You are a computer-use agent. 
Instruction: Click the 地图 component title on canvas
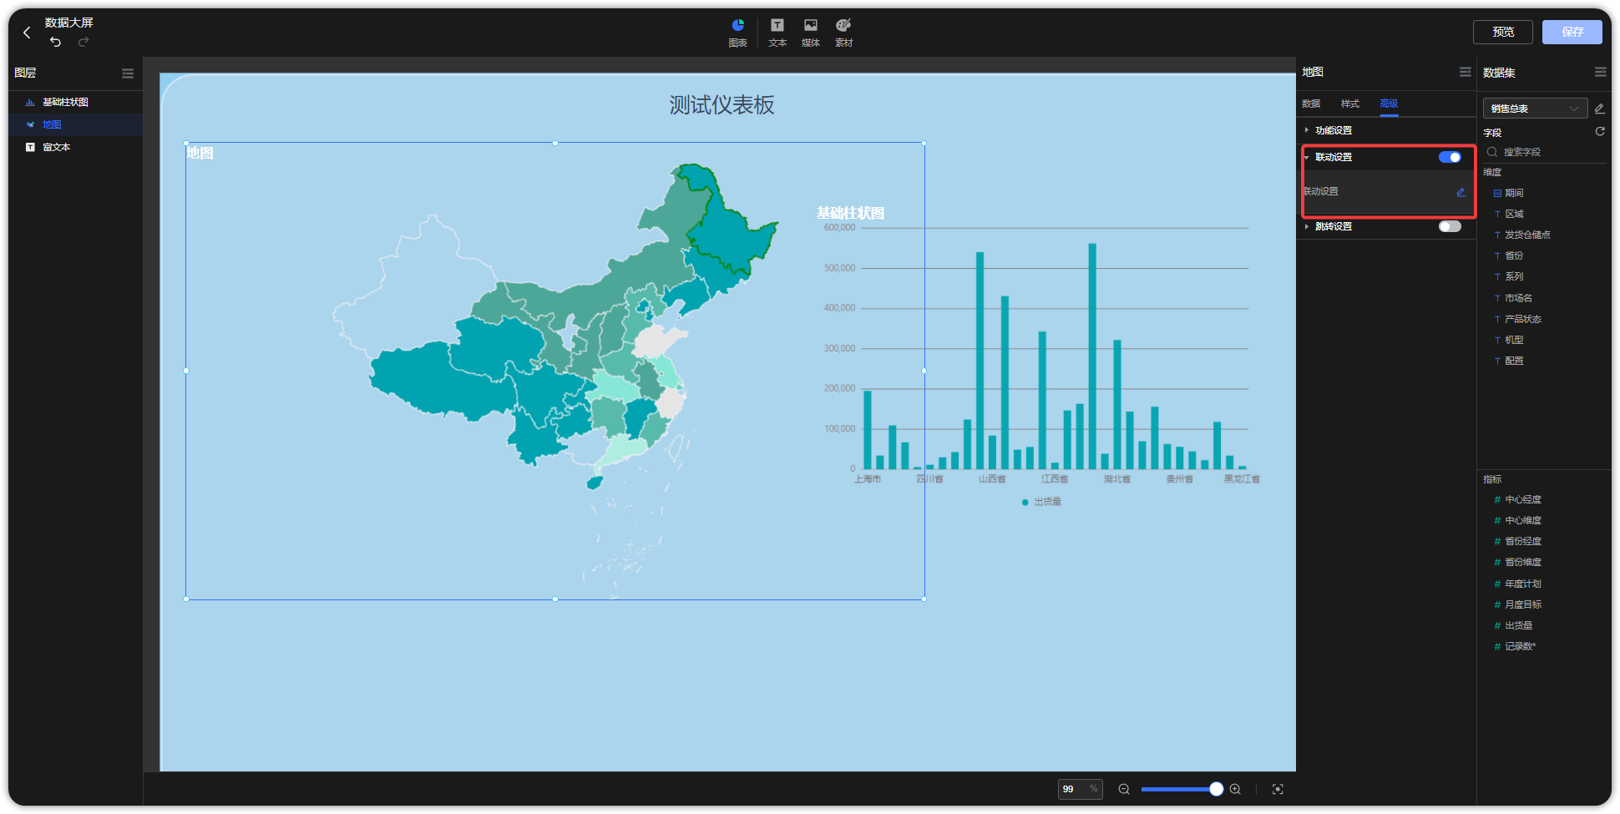coord(200,153)
